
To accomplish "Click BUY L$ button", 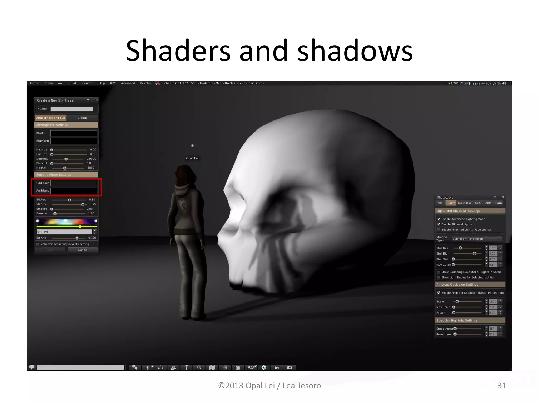I will click(465, 83).
